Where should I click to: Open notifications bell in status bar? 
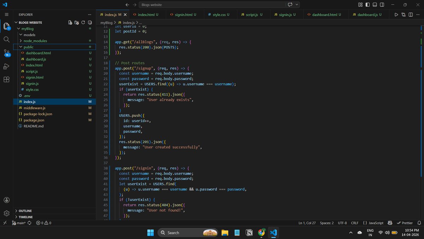click(x=419, y=223)
